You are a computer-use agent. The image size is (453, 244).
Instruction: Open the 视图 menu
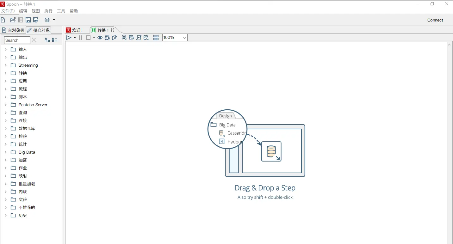(36, 11)
